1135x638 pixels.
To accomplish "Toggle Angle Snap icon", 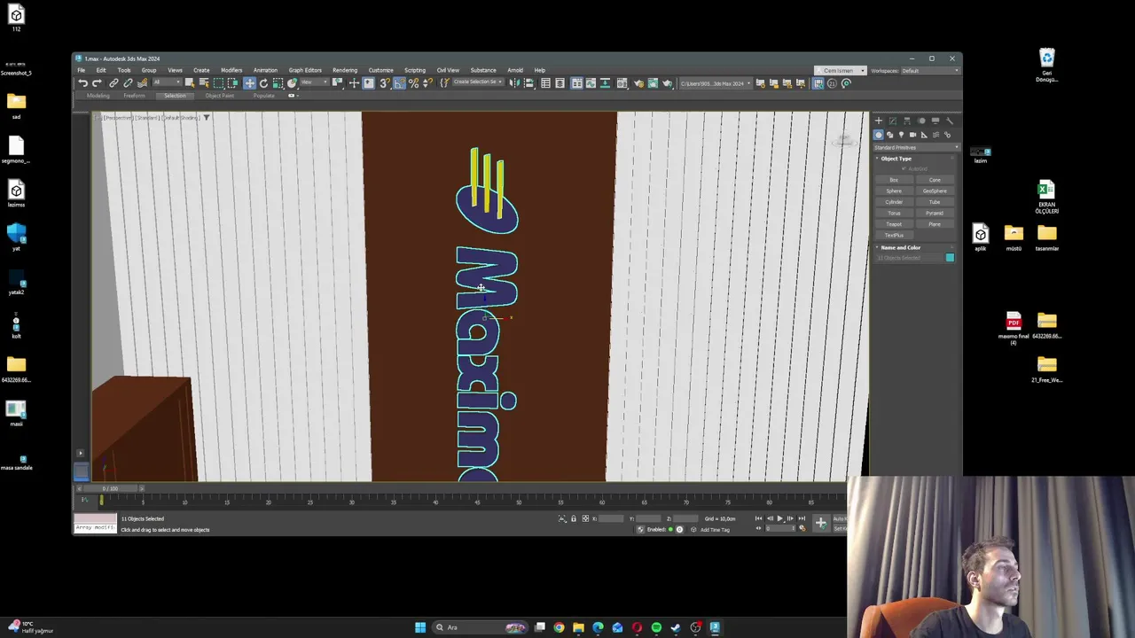I will point(399,83).
